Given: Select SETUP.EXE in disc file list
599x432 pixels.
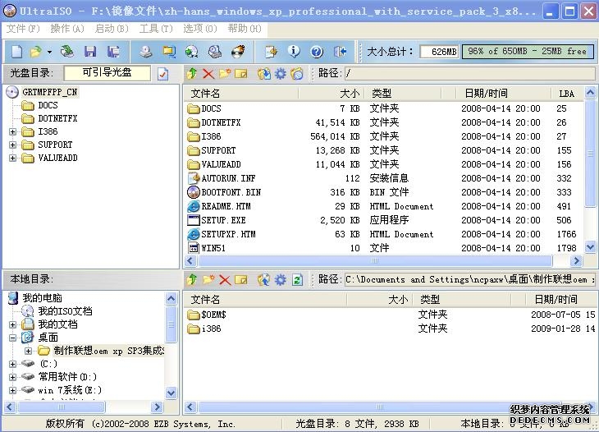Looking at the screenshot, I should (223, 220).
